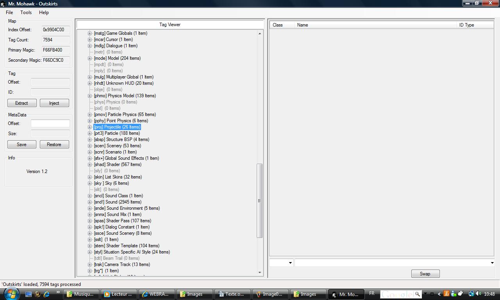
Task: Expand the [mode] Model tree node
Action: pyautogui.click(x=90, y=58)
